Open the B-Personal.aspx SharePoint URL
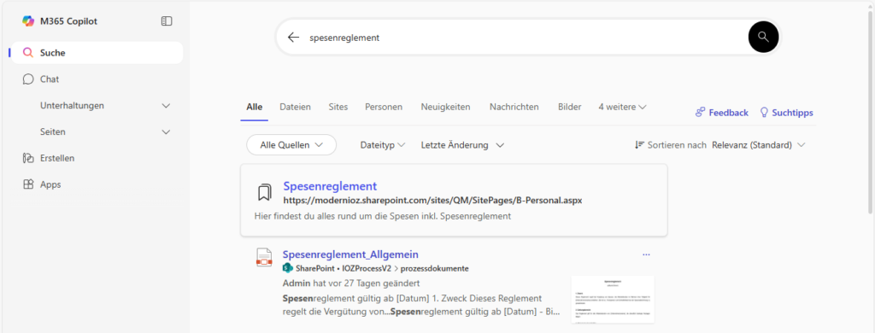This screenshot has height=333, width=875. coord(432,201)
